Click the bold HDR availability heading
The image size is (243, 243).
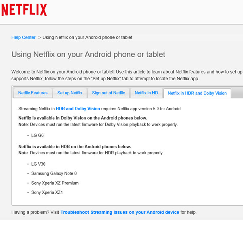pyautogui.click(x=75, y=147)
